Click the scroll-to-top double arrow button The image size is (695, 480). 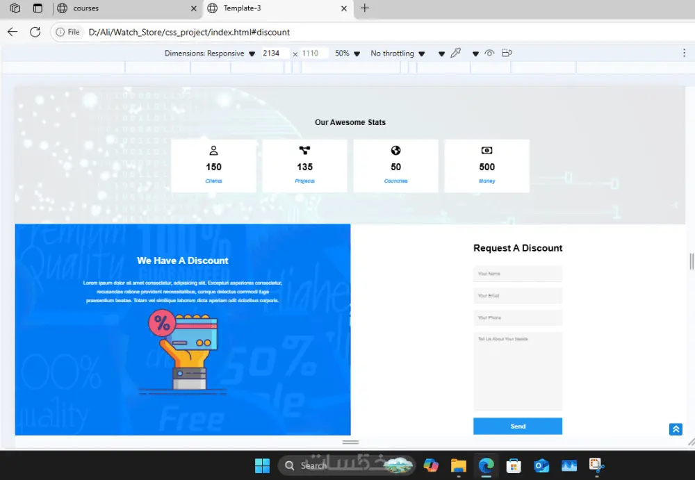676,429
